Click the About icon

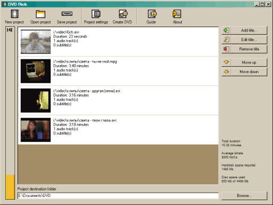pyautogui.click(x=176, y=14)
